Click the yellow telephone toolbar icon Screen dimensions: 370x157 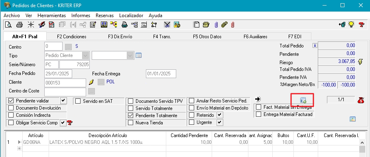point(206,25)
